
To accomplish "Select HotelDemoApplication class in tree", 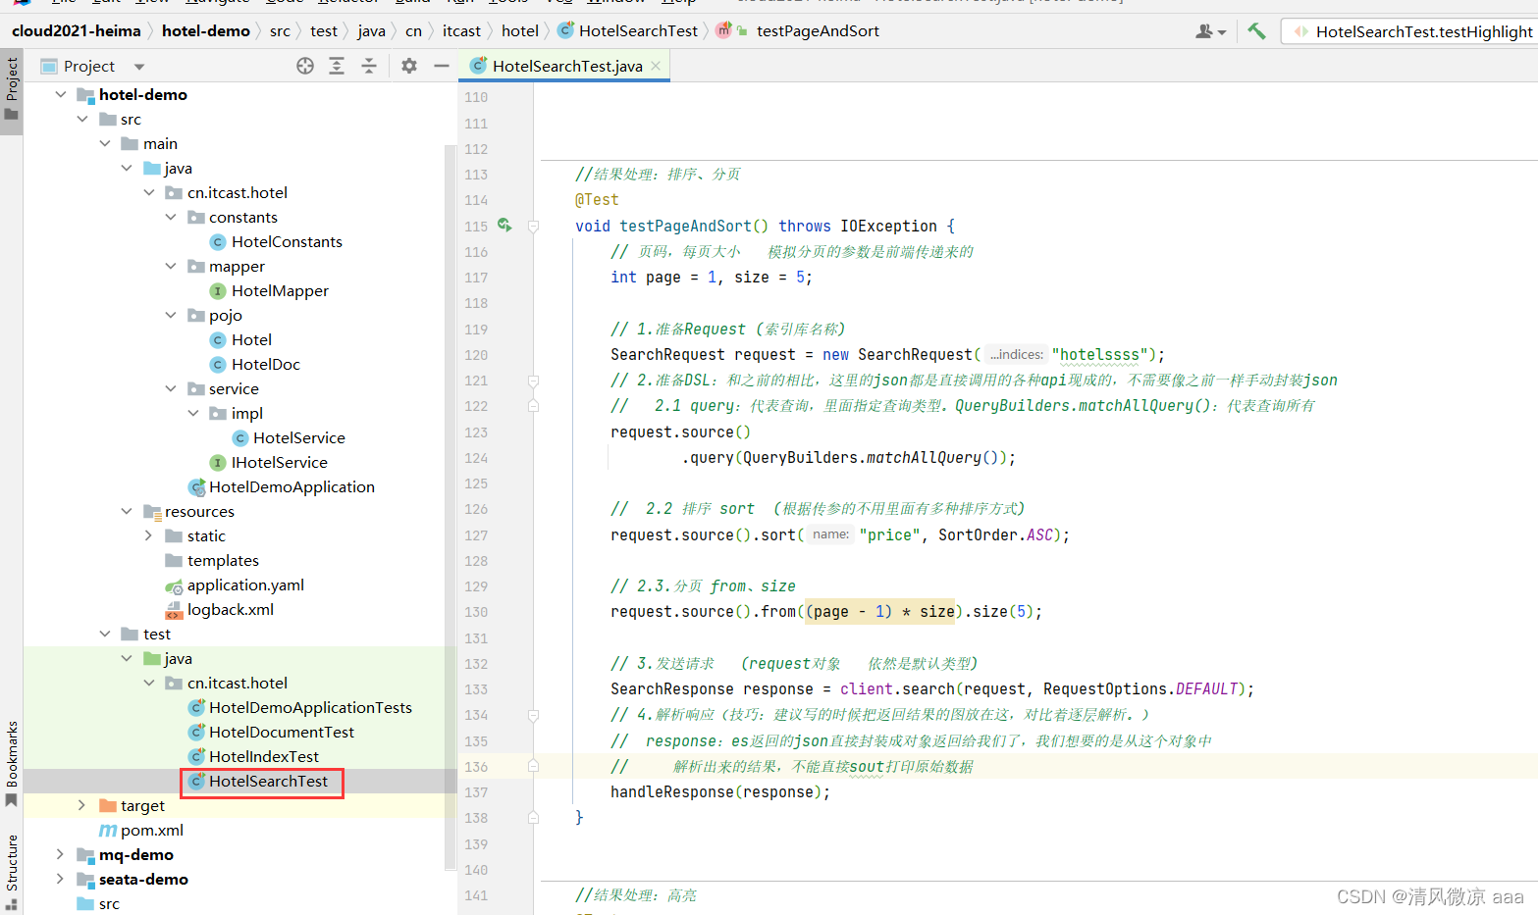I will [x=292, y=486].
